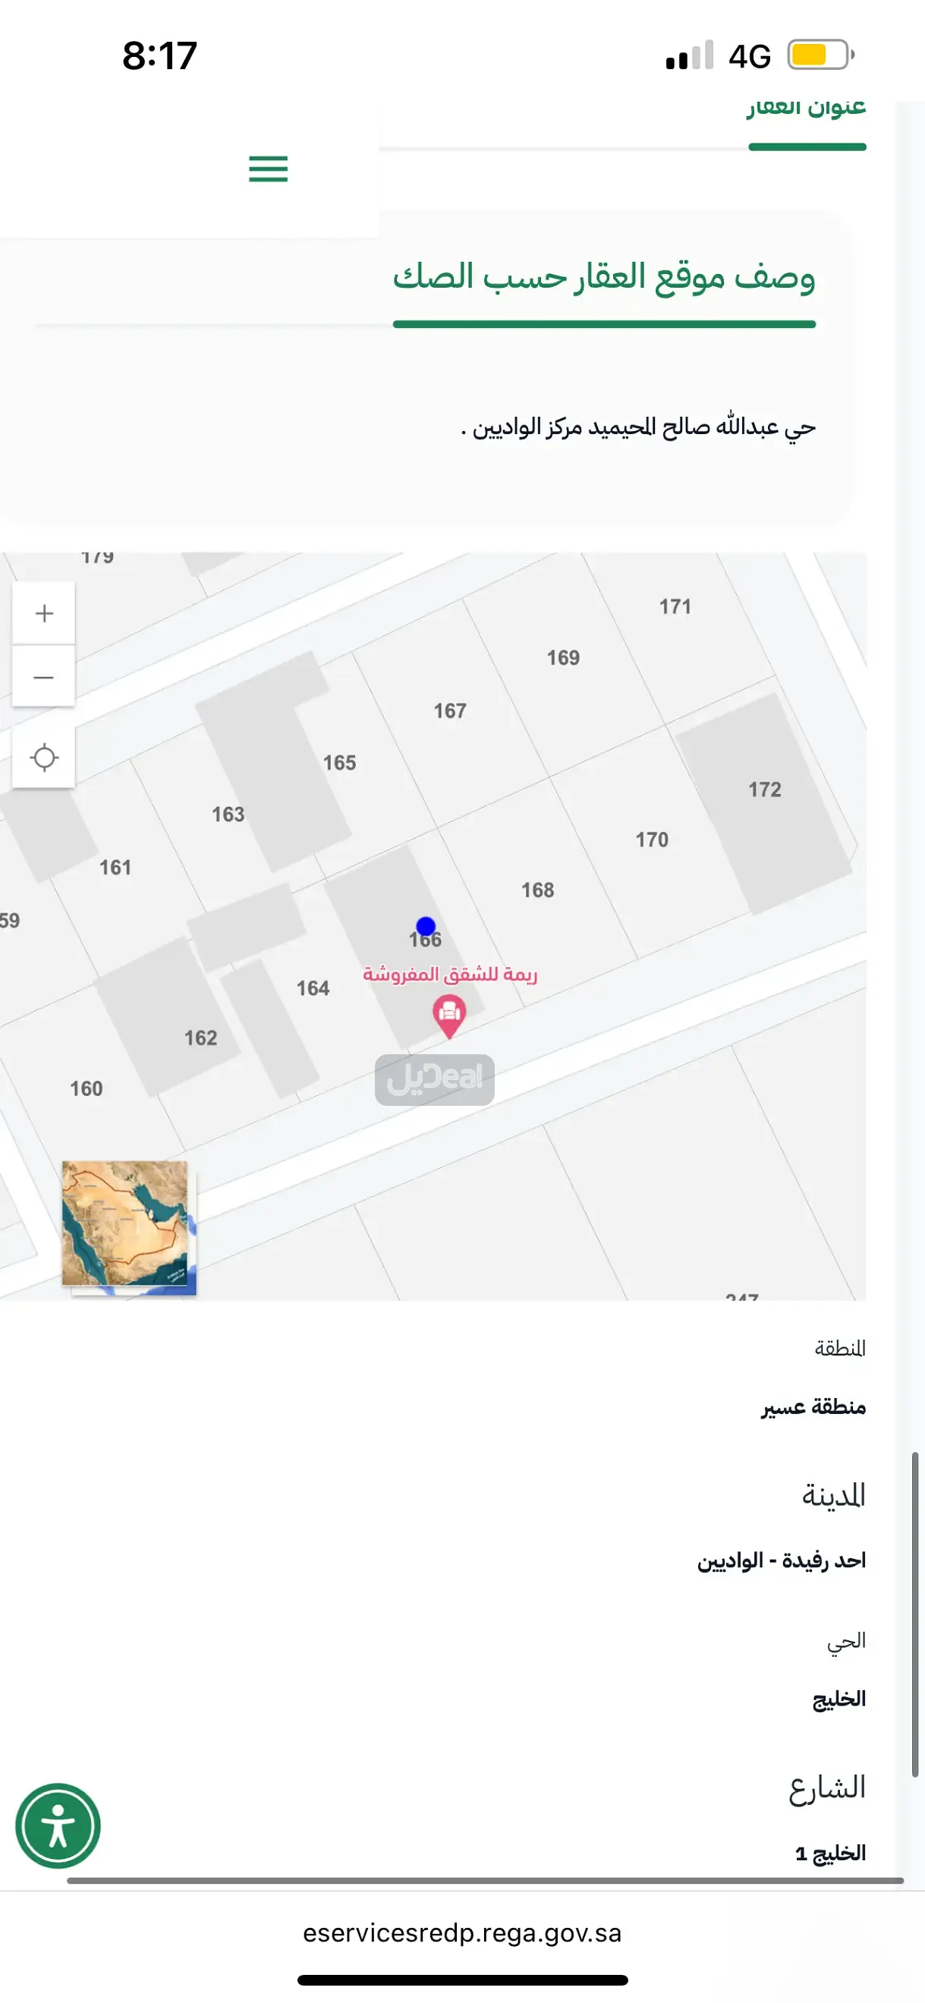
Task: Tap the battery indicator in status bar
Action: coord(821,55)
